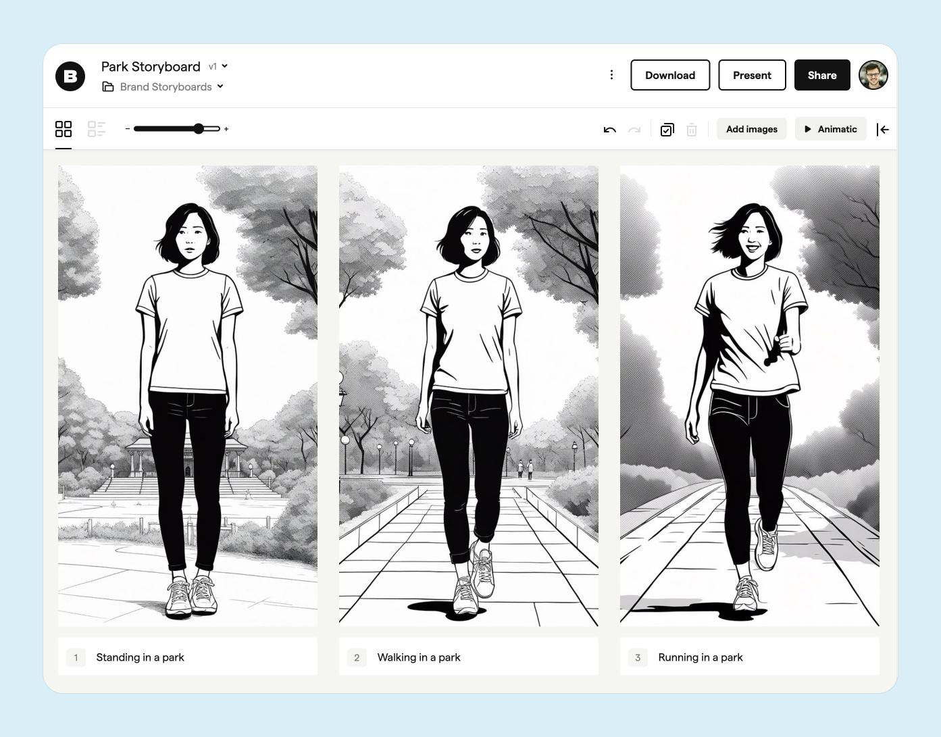Viewport: 941px width, 737px height.
Task: Open the three-dot more options menu
Action: click(x=611, y=75)
